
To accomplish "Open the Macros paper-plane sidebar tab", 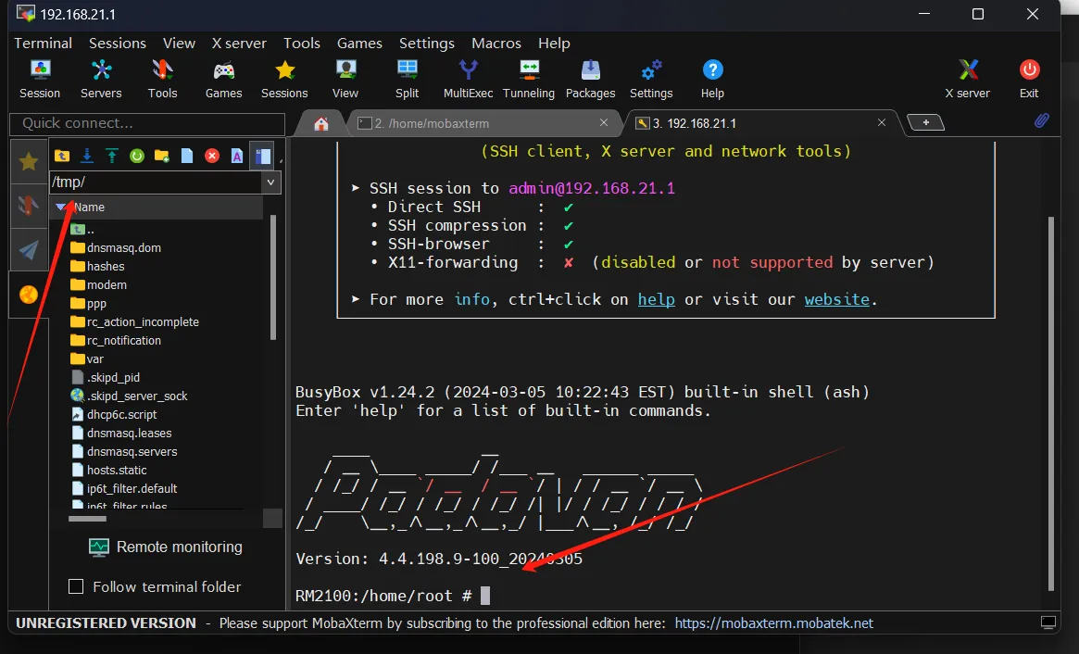I will [x=29, y=249].
